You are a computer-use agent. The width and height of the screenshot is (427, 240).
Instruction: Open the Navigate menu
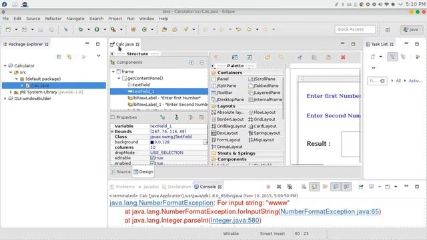pos(75,19)
